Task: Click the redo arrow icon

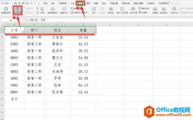Action: click(x=35, y=3)
